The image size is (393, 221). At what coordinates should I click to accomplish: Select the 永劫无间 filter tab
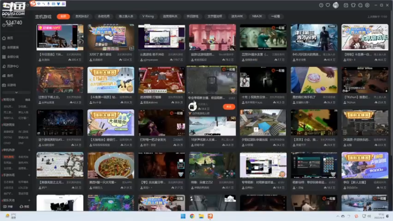coord(104,16)
